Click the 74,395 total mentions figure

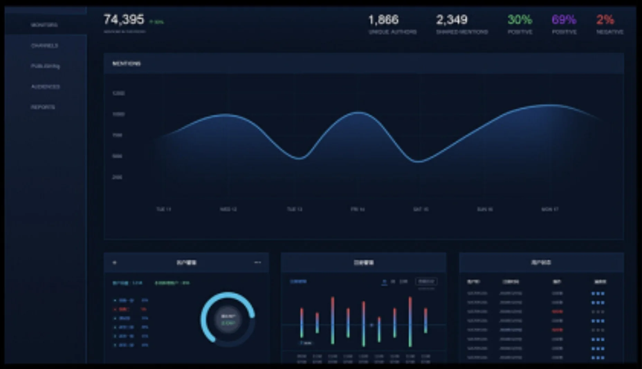pos(123,19)
